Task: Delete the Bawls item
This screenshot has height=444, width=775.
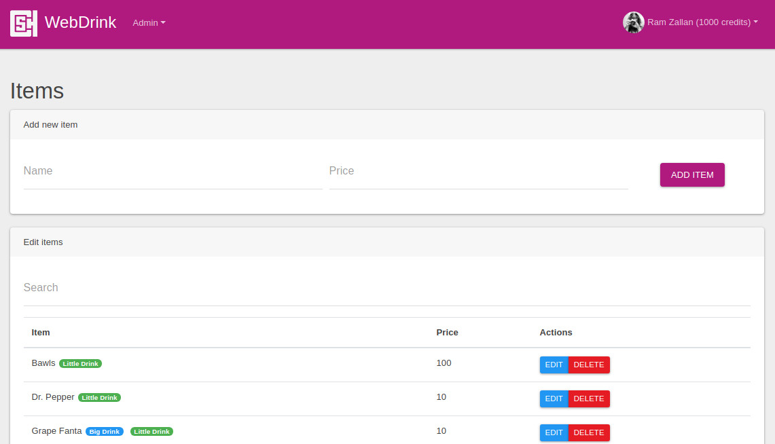Action: click(589, 365)
